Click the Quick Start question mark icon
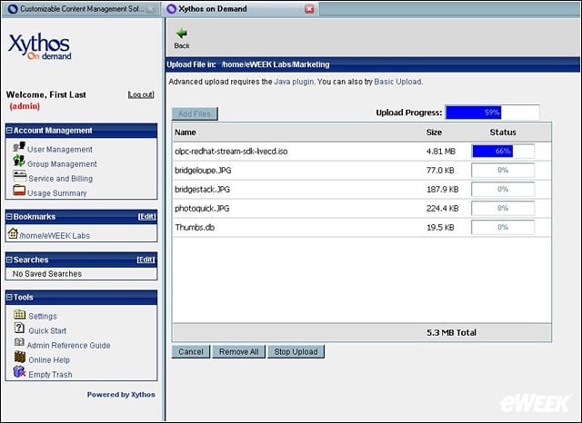Image resolution: width=582 pixels, height=423 pixels. (x=19, y=328)
